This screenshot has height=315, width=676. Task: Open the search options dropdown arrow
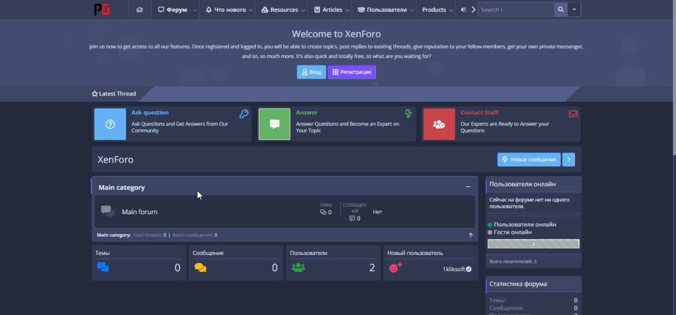pyautogui.click(x=575, y=9)
